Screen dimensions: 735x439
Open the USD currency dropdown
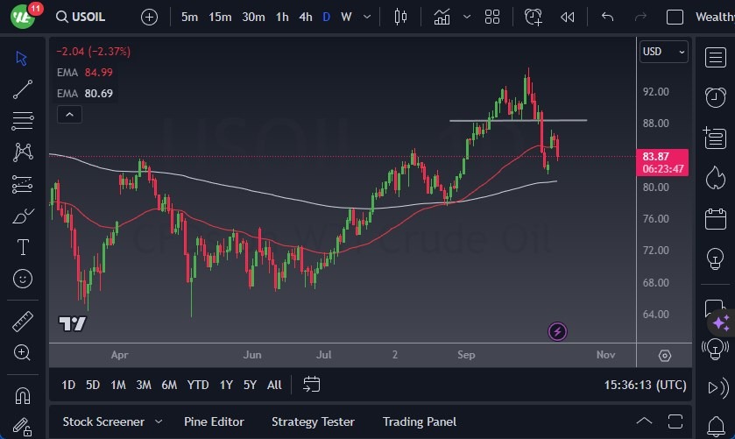(664, 52)
